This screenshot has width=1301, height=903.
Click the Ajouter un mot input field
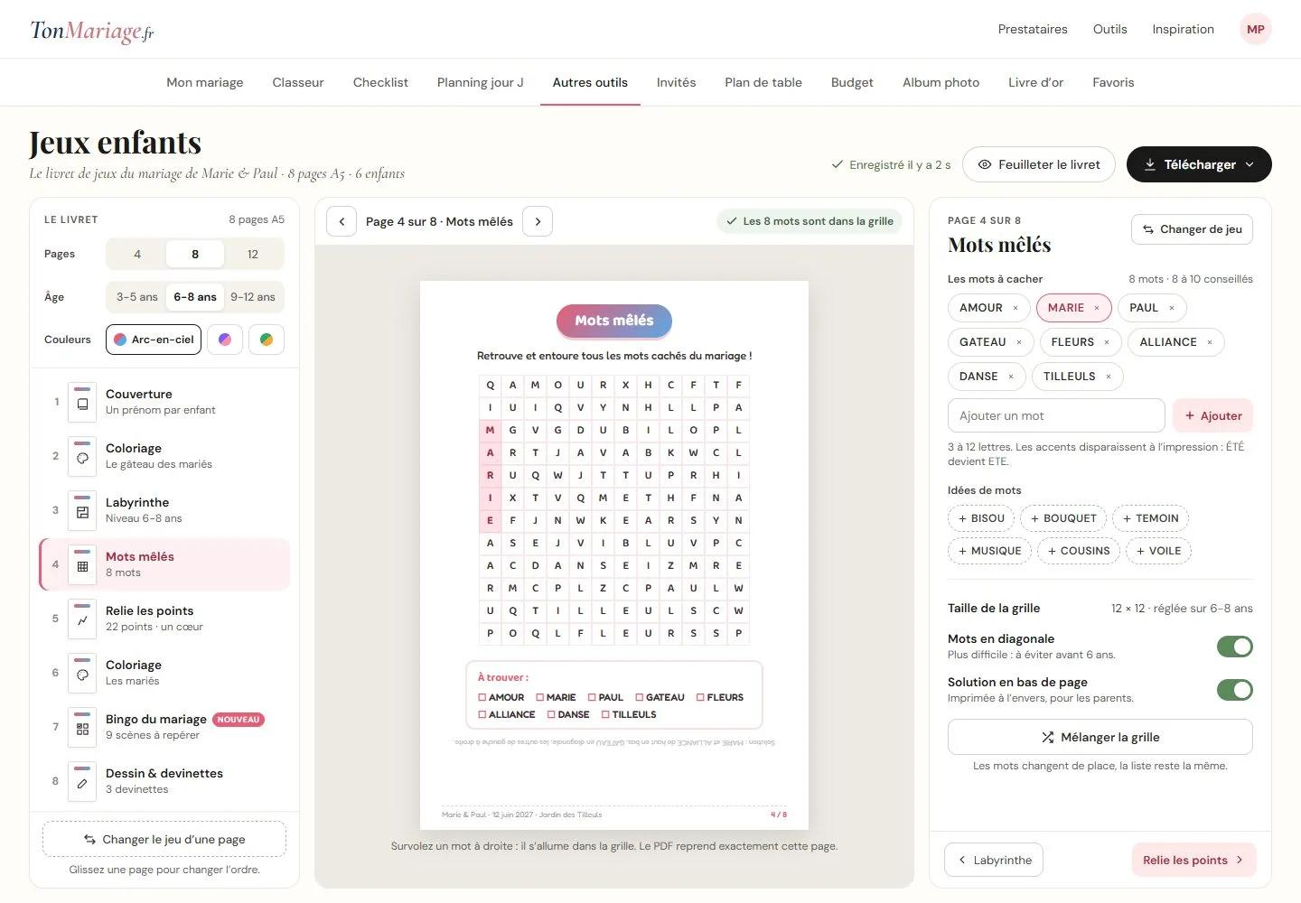coord(1056,415)
